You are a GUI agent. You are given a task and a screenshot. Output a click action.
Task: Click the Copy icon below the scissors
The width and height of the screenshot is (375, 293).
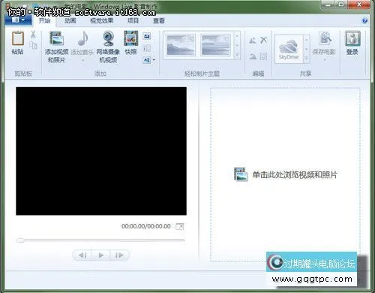click(x=33, y=46)
